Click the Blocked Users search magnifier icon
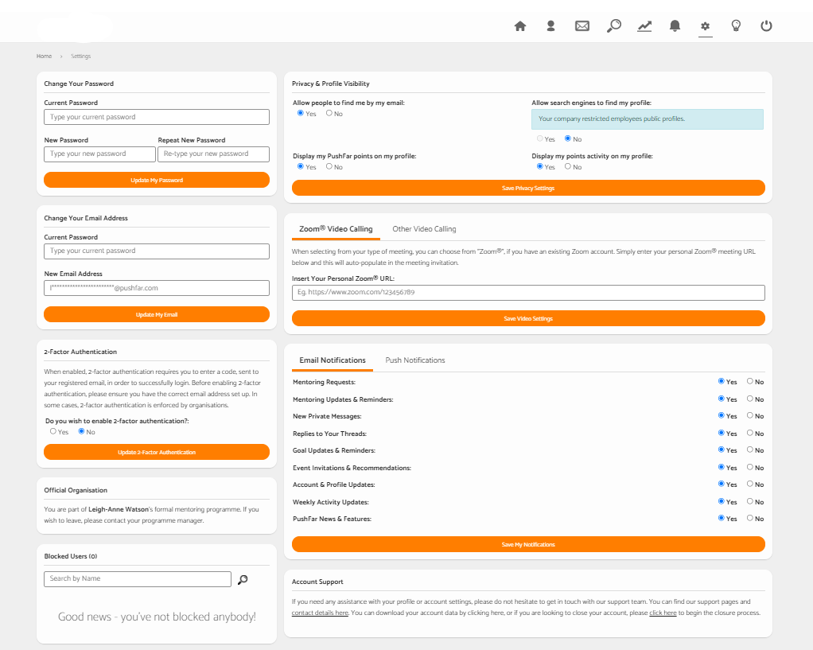Screen dimensions: 813x650 [243, 579]
